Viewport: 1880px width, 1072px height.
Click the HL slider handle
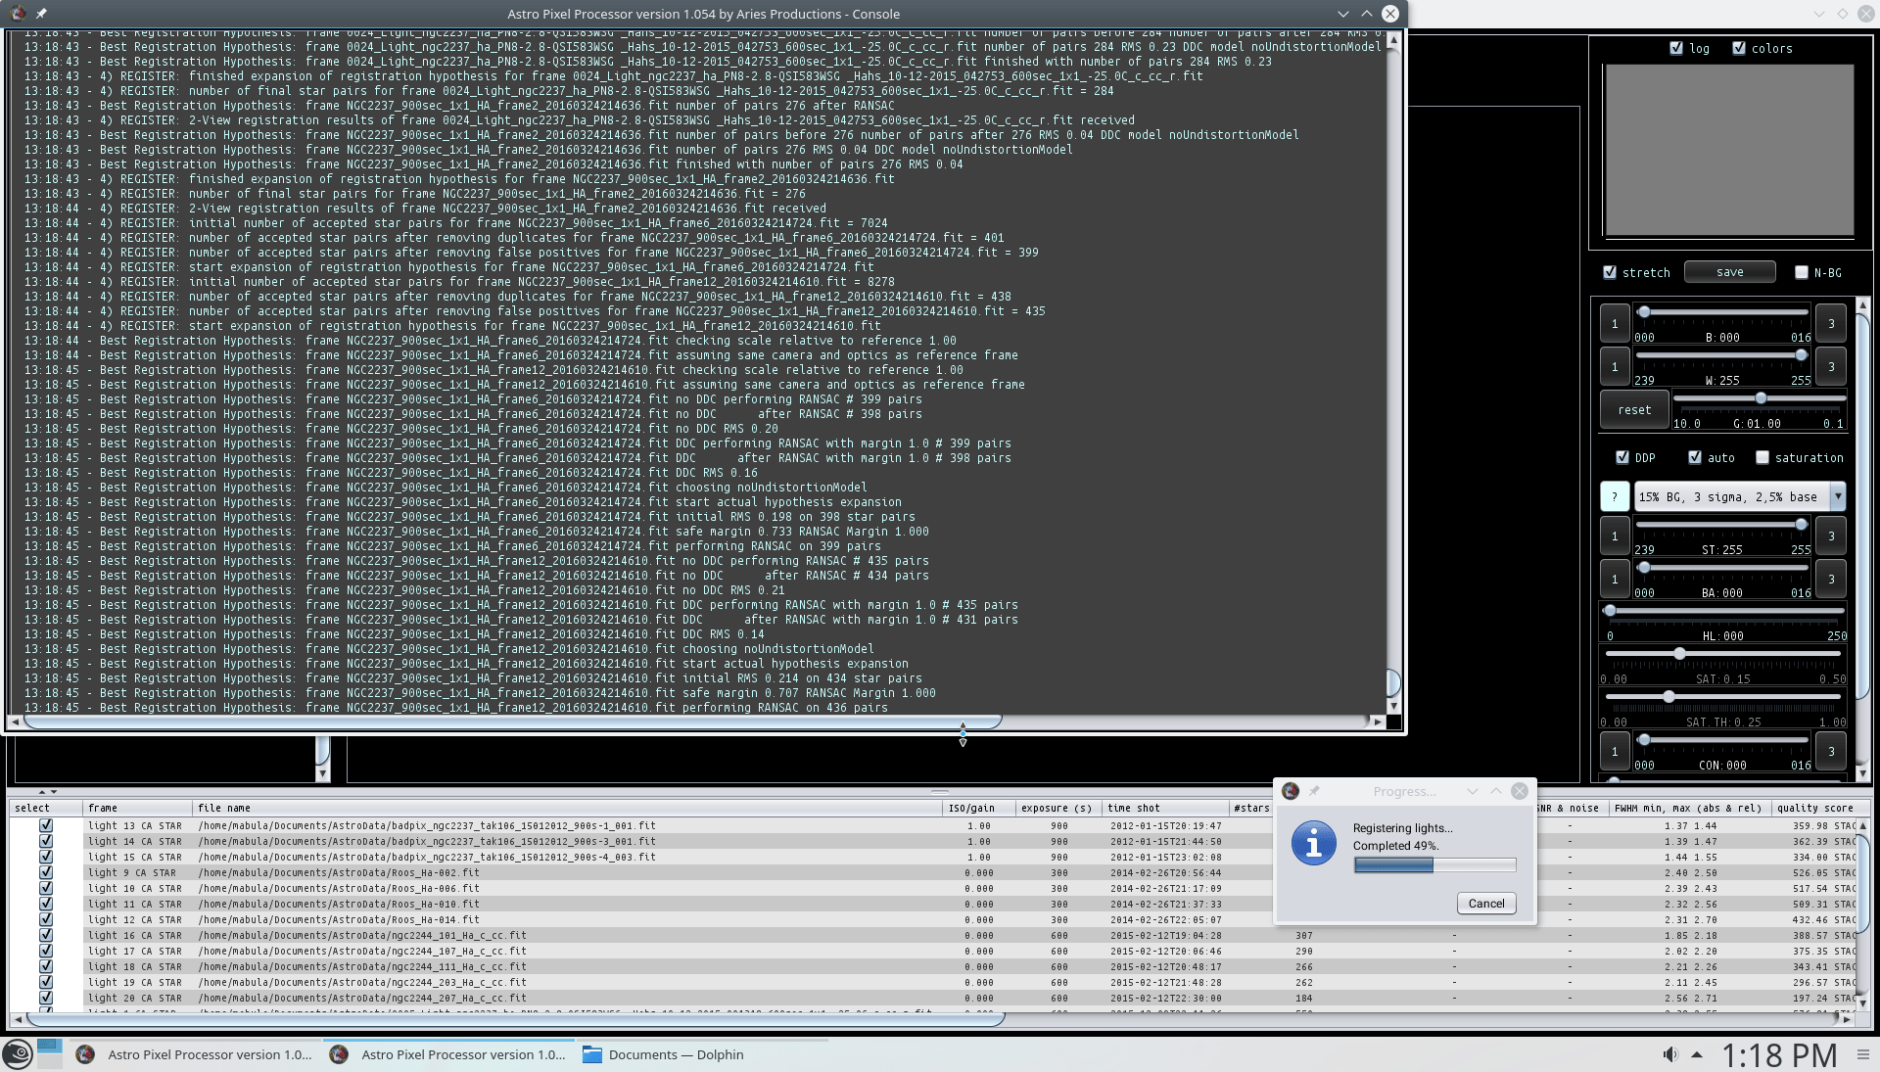1610,610
